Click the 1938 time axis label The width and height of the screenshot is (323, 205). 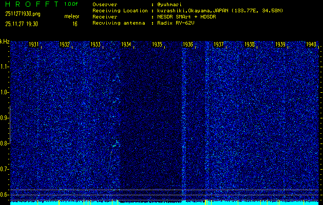250,45
